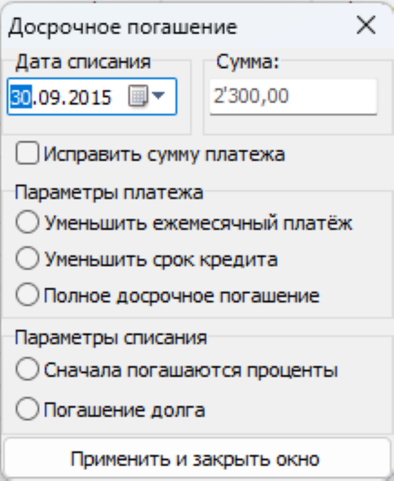Choose the Уменьшить срок кредита radio button
The height and width of the screenshot is (481, 394).
(x=28, y=258)
